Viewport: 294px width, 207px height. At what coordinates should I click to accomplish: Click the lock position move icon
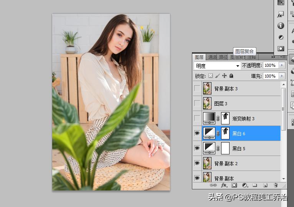tap(224, 76)
